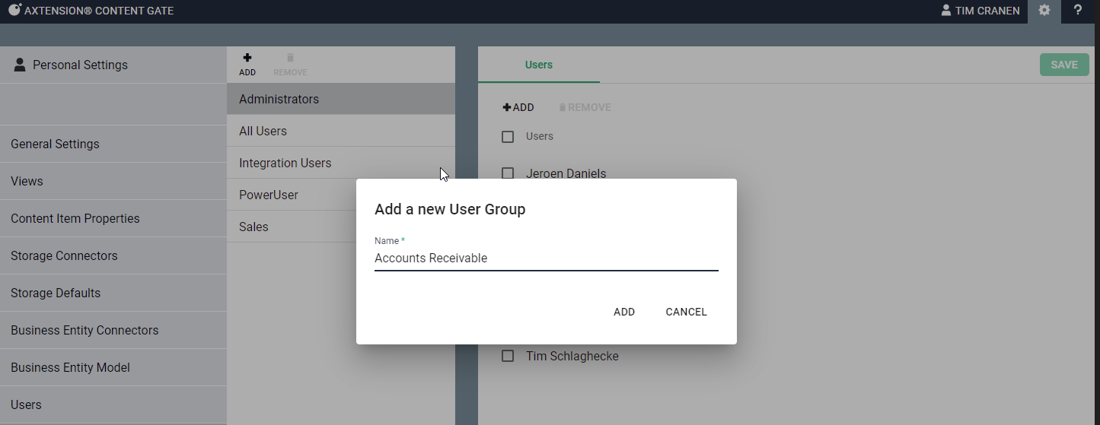Check the Tim Schlaghecke checkbox
The height and width of the screenshot is (425, 1100).
click(508, 356)
